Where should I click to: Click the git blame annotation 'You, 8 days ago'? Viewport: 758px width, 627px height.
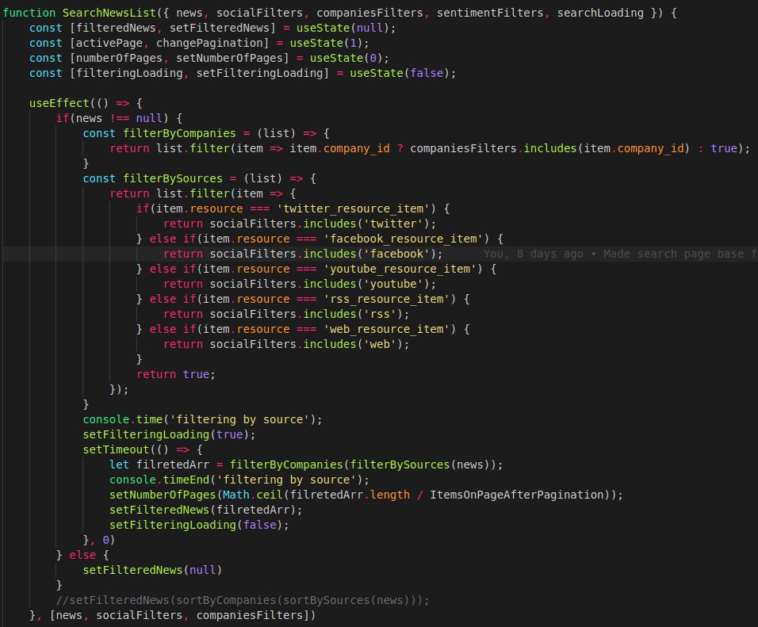[533, 254]
